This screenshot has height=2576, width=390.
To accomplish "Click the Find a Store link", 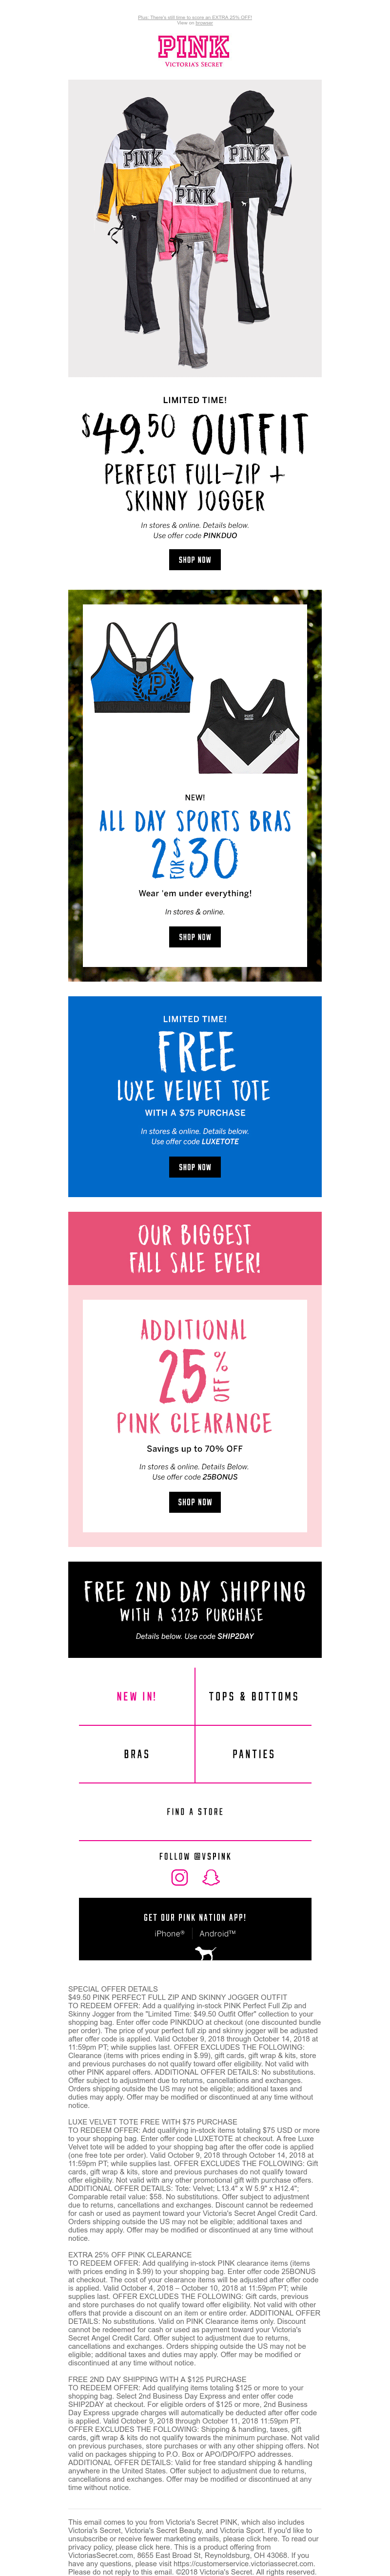I will pyautogui.click(x=195, y=1812).
